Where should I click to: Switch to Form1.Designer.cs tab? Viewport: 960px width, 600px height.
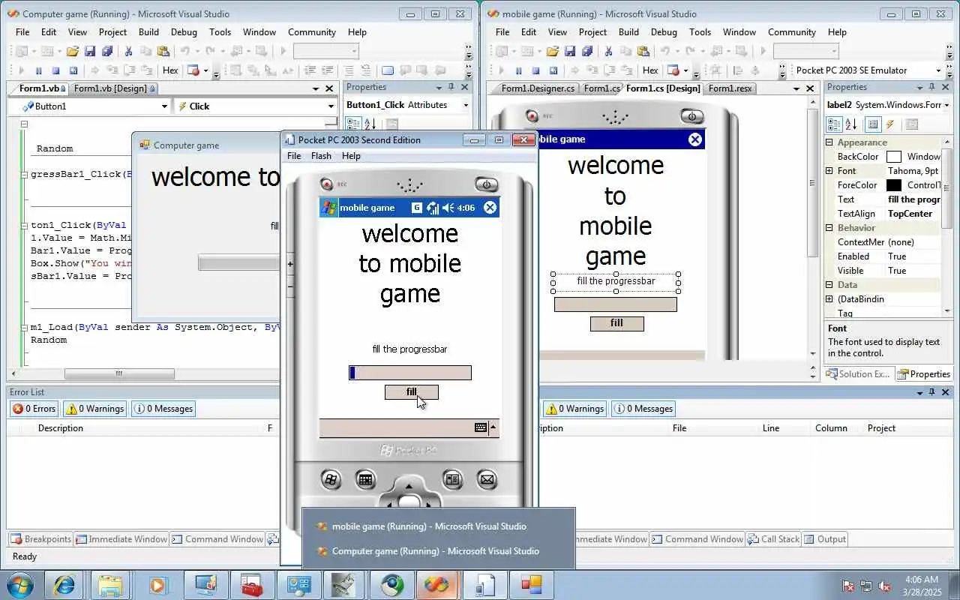click(538, 88)
